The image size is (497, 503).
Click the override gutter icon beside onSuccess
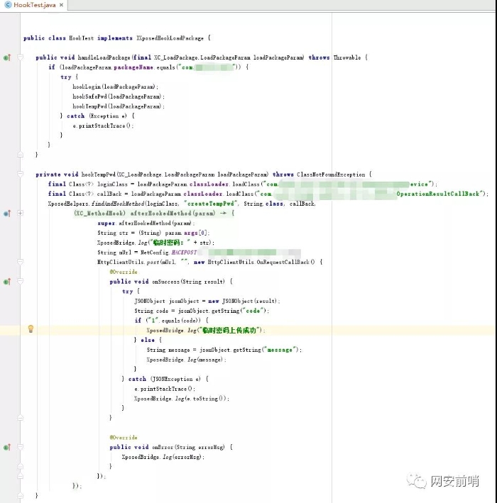[x=6, y=282]
